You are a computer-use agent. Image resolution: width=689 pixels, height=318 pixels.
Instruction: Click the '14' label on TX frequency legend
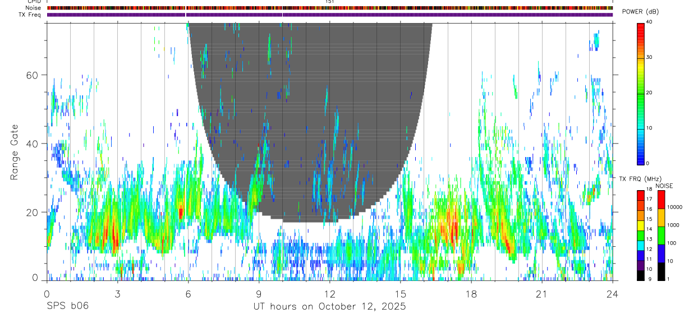coord(649,229)
